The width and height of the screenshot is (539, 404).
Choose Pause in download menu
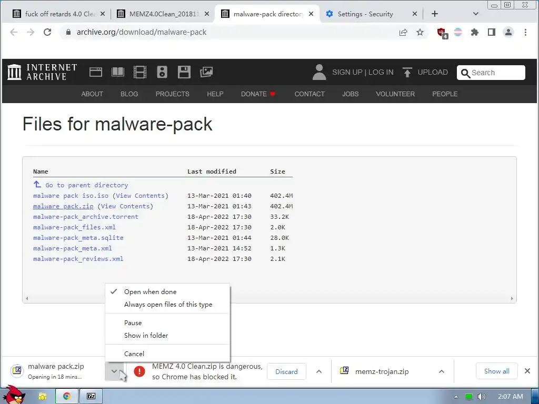click(x=167, y=323)
